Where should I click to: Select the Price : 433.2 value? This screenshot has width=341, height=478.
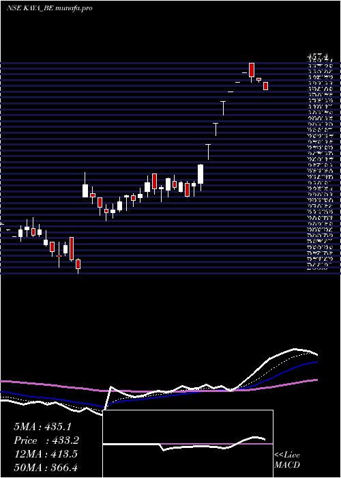(x=46, y=440)
